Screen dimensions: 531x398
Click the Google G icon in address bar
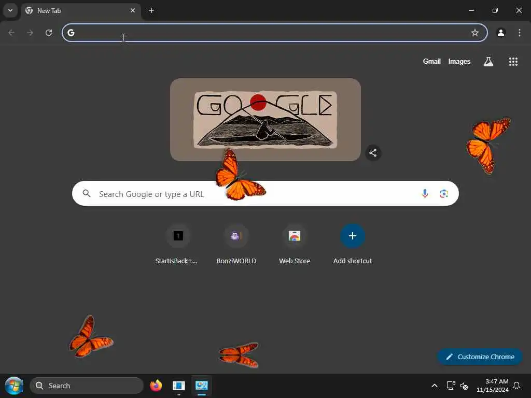(x=71, y=33)
